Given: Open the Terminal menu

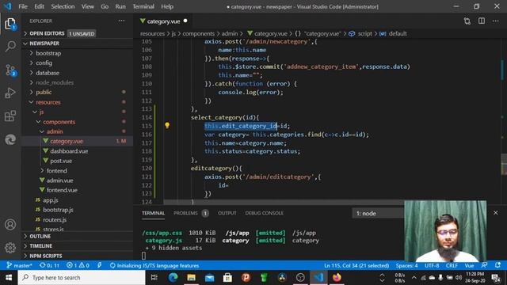Looking at the screenshot, I should [x=143, y=6].
